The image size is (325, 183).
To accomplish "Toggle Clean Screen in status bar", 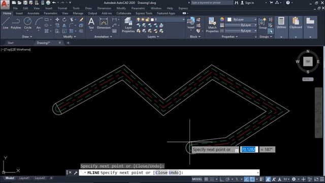I will pos(316,179).
